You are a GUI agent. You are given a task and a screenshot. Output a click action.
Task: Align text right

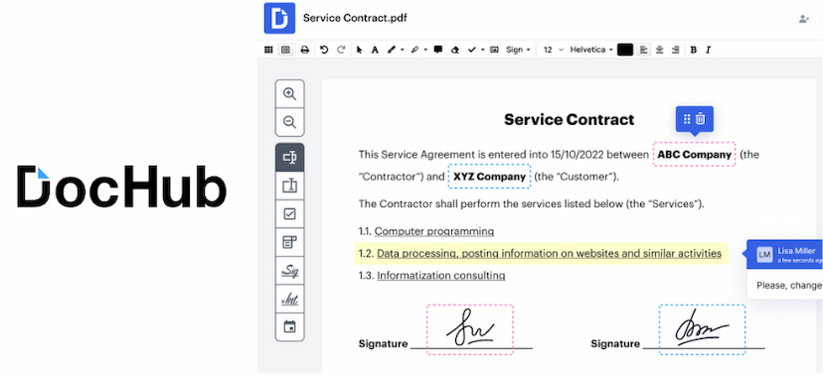coord(676,50)
